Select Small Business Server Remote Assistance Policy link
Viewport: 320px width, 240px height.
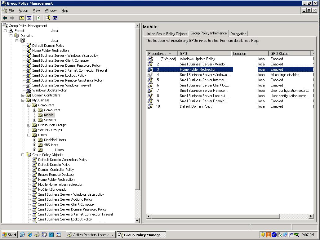click(x=67, y=80)
